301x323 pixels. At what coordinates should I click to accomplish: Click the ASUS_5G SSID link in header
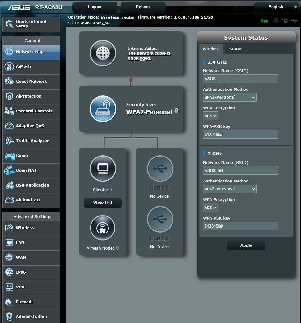pos(101,23)
